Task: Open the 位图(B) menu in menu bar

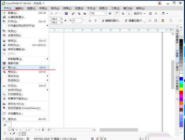Action: (79, 8)
